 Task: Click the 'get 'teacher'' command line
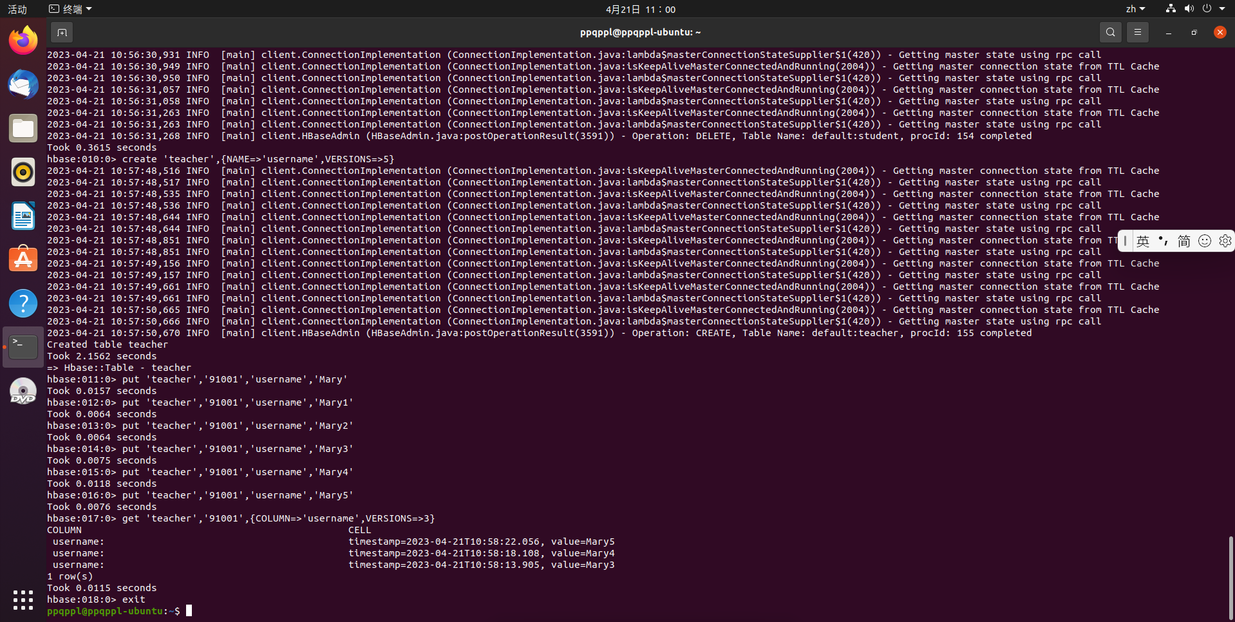click(241, 518)
